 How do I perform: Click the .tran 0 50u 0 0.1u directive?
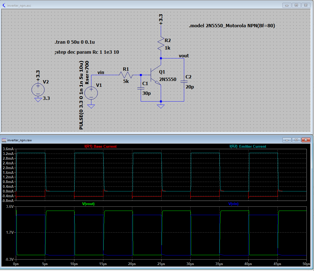pyautogui.click(x=75, y=42)
